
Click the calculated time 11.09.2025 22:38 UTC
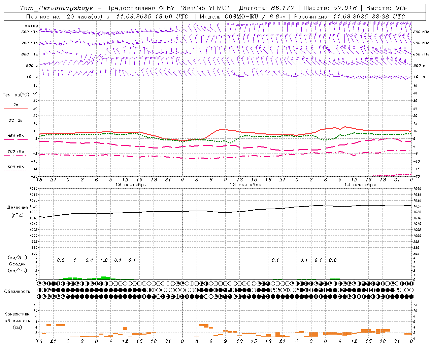(x=369, y=16)
